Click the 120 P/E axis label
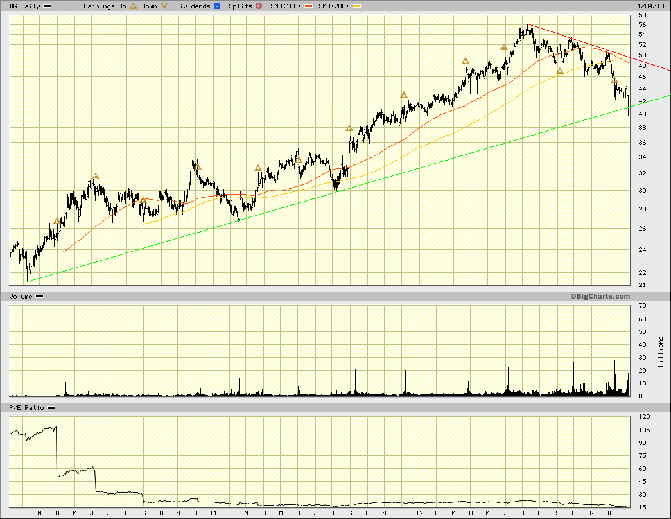The height and width of the screenshot is (519, 671). (644, 417)
